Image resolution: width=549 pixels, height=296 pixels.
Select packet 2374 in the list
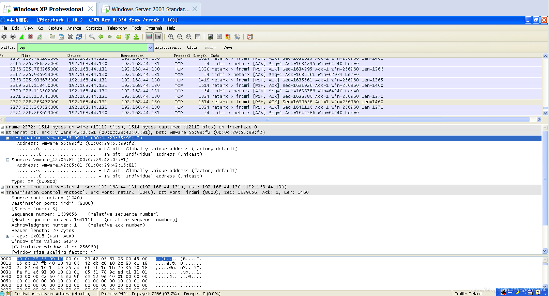(x=271, y=113)
